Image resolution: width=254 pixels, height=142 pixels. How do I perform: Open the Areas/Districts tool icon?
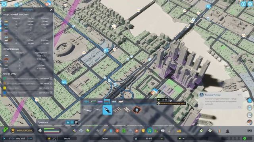81,131
